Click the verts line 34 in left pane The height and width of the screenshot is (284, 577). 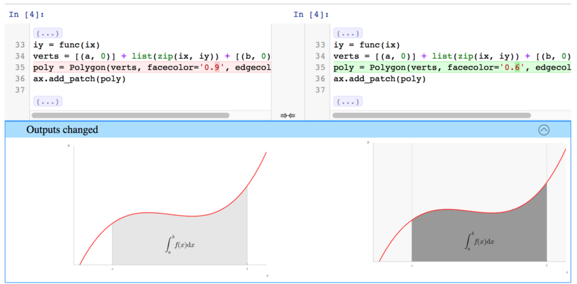click(x=152, y=57)
